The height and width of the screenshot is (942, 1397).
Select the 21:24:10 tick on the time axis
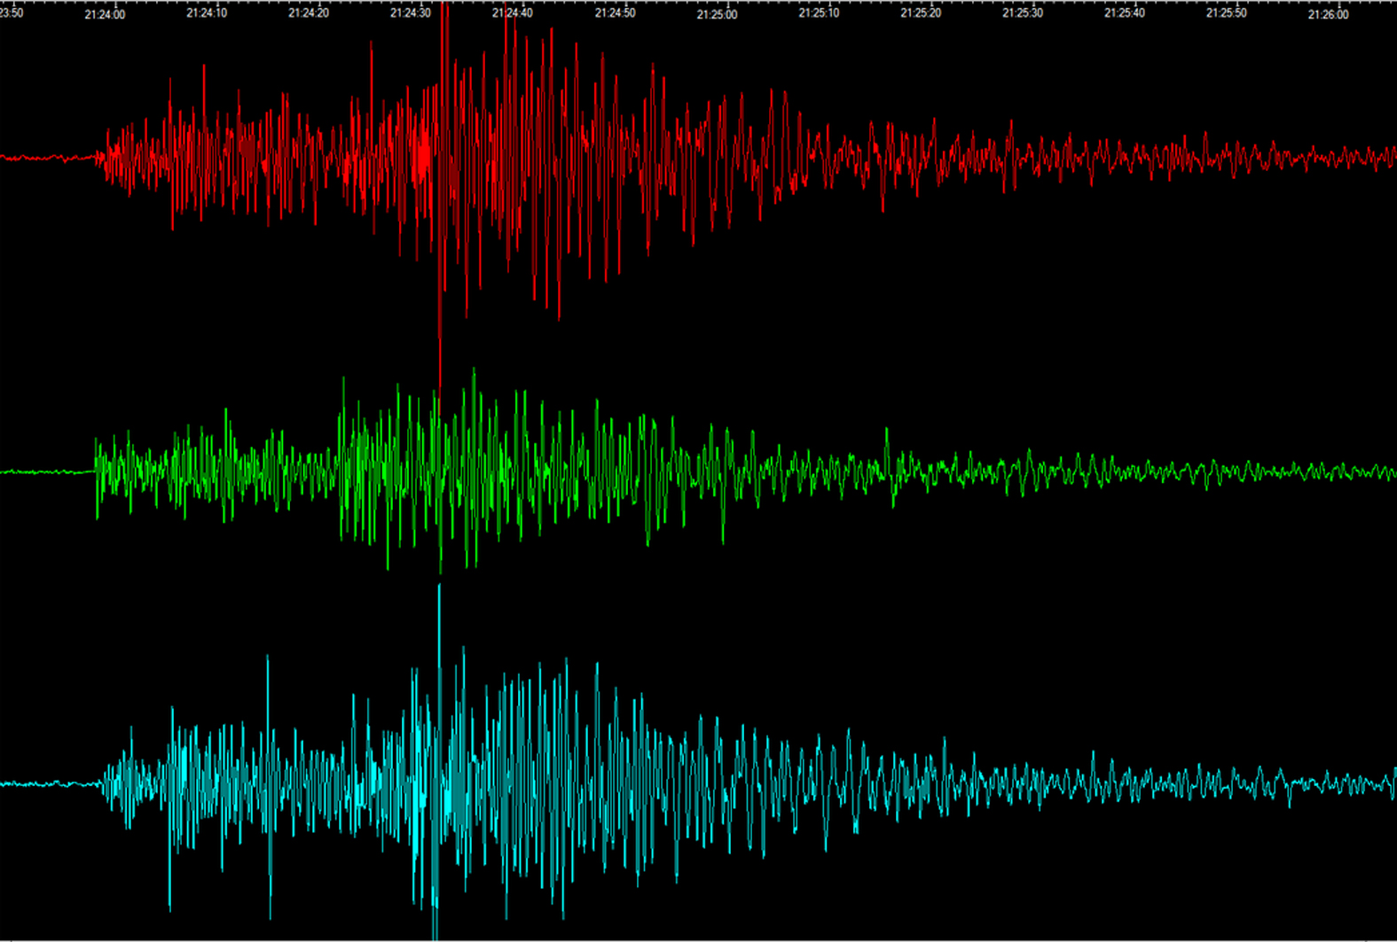(x=207, y=13)
